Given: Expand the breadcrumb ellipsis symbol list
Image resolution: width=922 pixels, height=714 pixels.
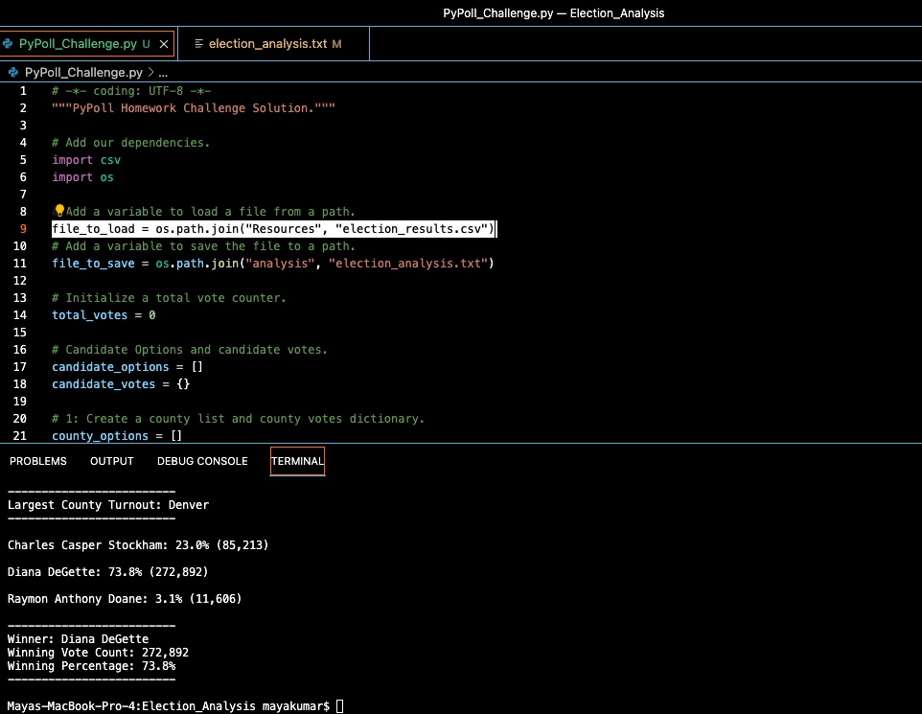Looking at the screenshot, I should pos(163,73).
